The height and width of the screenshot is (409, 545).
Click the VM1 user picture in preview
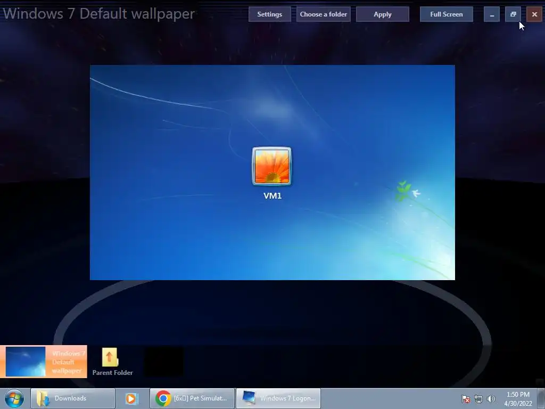pos(272,166)
